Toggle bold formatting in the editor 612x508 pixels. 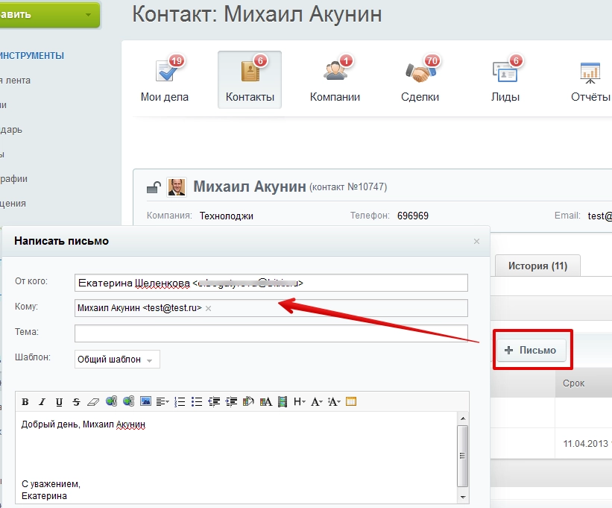(25, 401)
